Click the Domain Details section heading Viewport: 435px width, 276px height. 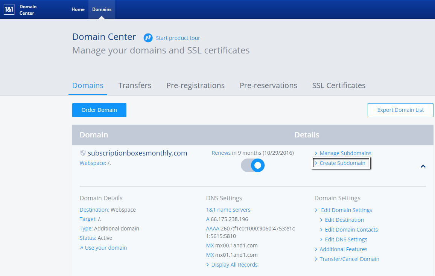click(101, 198)
